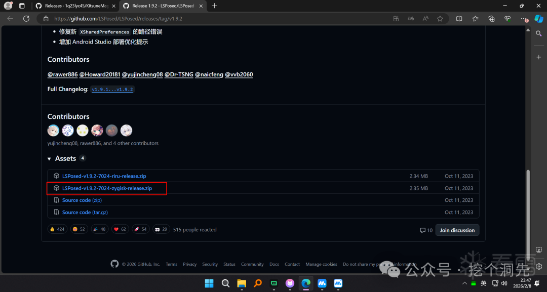
Task: Open the Windows Start menu
Action: pos(209,283)
